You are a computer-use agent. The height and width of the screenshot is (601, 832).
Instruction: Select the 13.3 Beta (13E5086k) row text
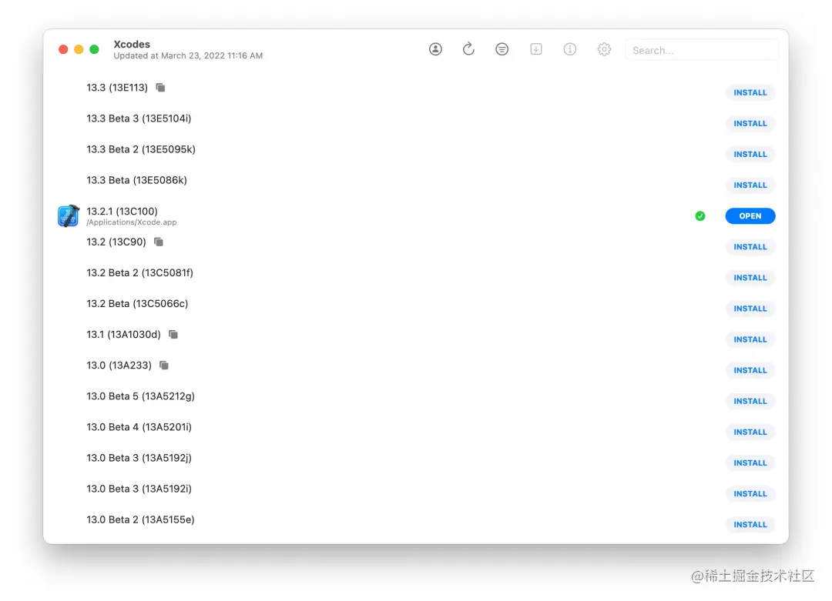pos(137,180)
